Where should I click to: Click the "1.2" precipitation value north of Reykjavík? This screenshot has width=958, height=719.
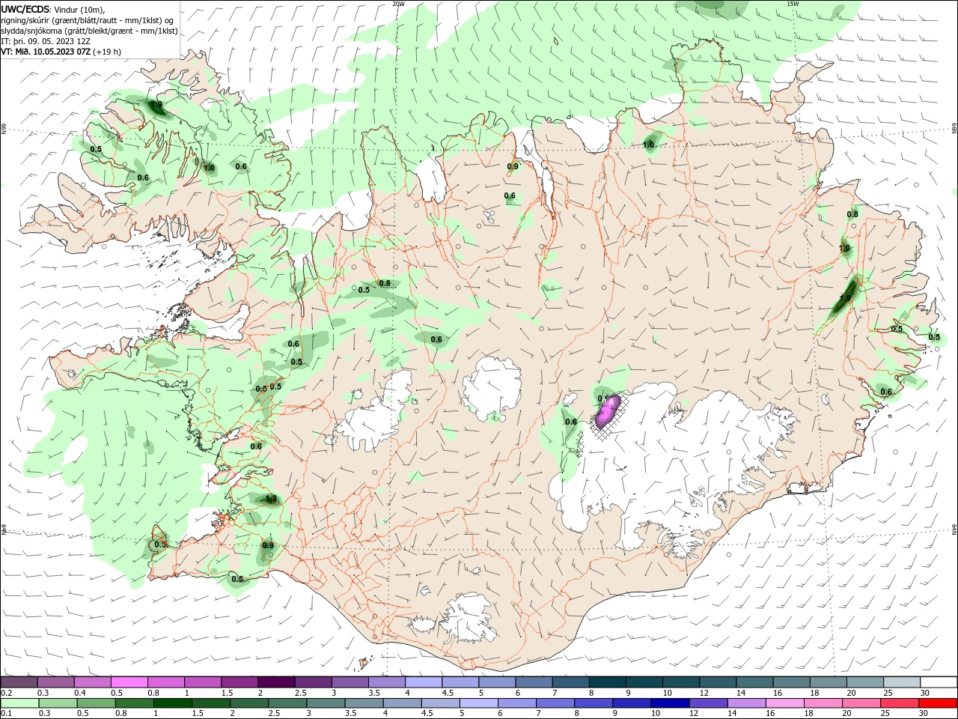click(x=271, y=499)
